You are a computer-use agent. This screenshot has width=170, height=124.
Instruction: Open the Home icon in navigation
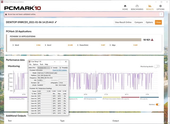pyautogui.click(x=125, y=6)
